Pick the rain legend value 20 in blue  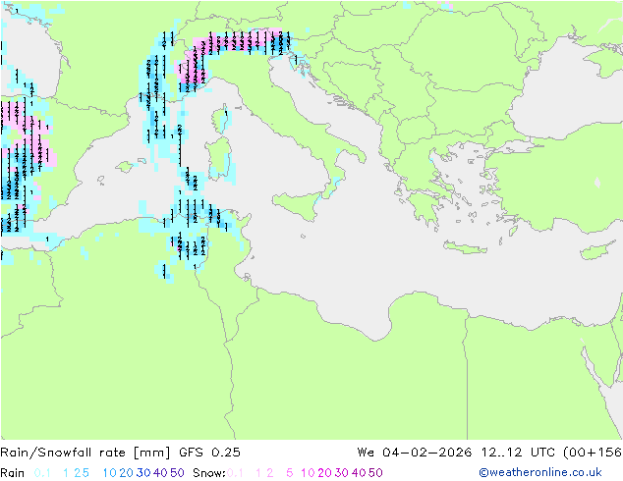pyautogui.click(x=127, y=473)
